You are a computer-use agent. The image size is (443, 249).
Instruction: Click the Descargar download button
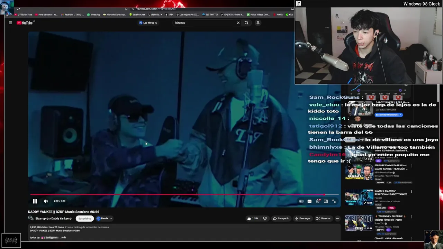[303, 219]
